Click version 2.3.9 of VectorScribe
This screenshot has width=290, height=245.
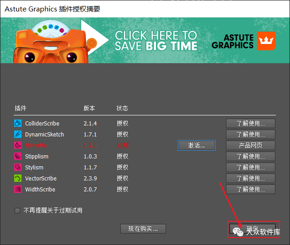[90, 178]
